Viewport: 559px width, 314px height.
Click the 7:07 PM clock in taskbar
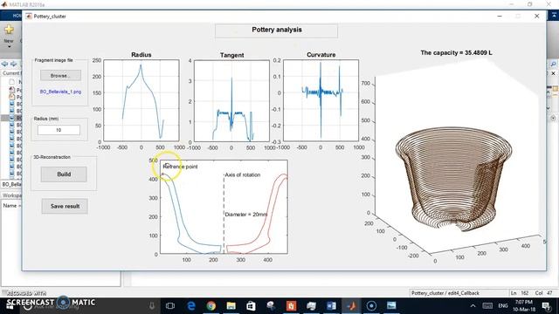(x=524, y=302)
